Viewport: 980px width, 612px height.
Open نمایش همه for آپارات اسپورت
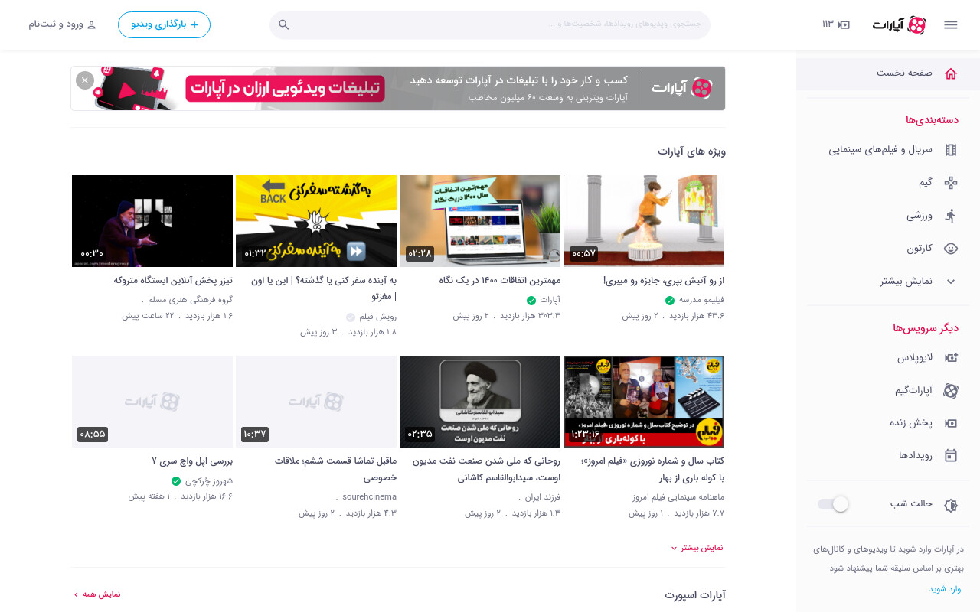point(97,594)
